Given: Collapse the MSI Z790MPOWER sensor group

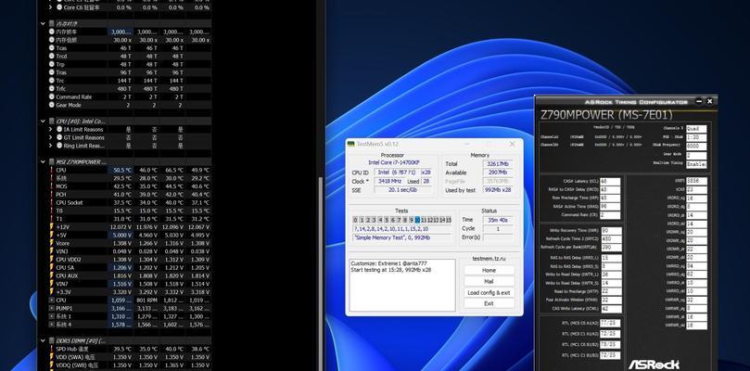Looking at the screenshot, I should point(43,161).
